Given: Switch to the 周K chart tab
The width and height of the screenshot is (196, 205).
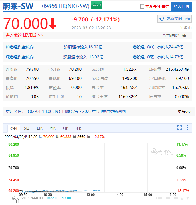Looking at the screenshot, I should click(x=52, y=129).
